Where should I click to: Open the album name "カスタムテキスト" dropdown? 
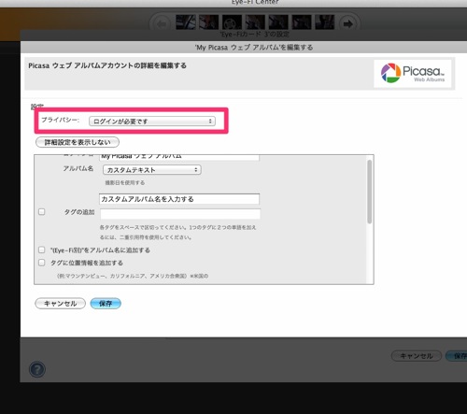[152, 170]
